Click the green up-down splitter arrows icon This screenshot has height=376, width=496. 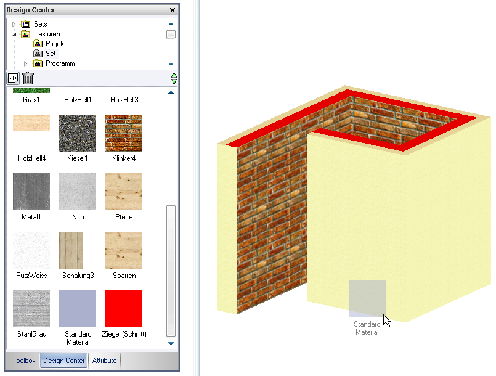(x=174, y=78)
